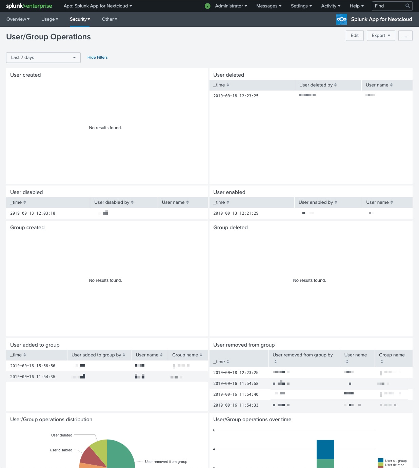Click the Edit button
The height and width of the screenshot is (468, 419).
point(355,36)
